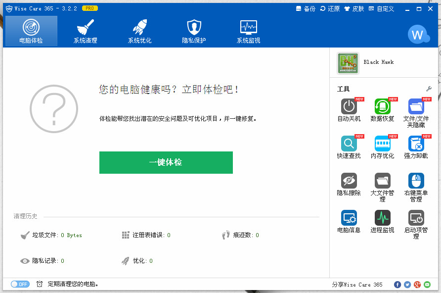Click the wrench icon beside 工具

click(429, 88)
